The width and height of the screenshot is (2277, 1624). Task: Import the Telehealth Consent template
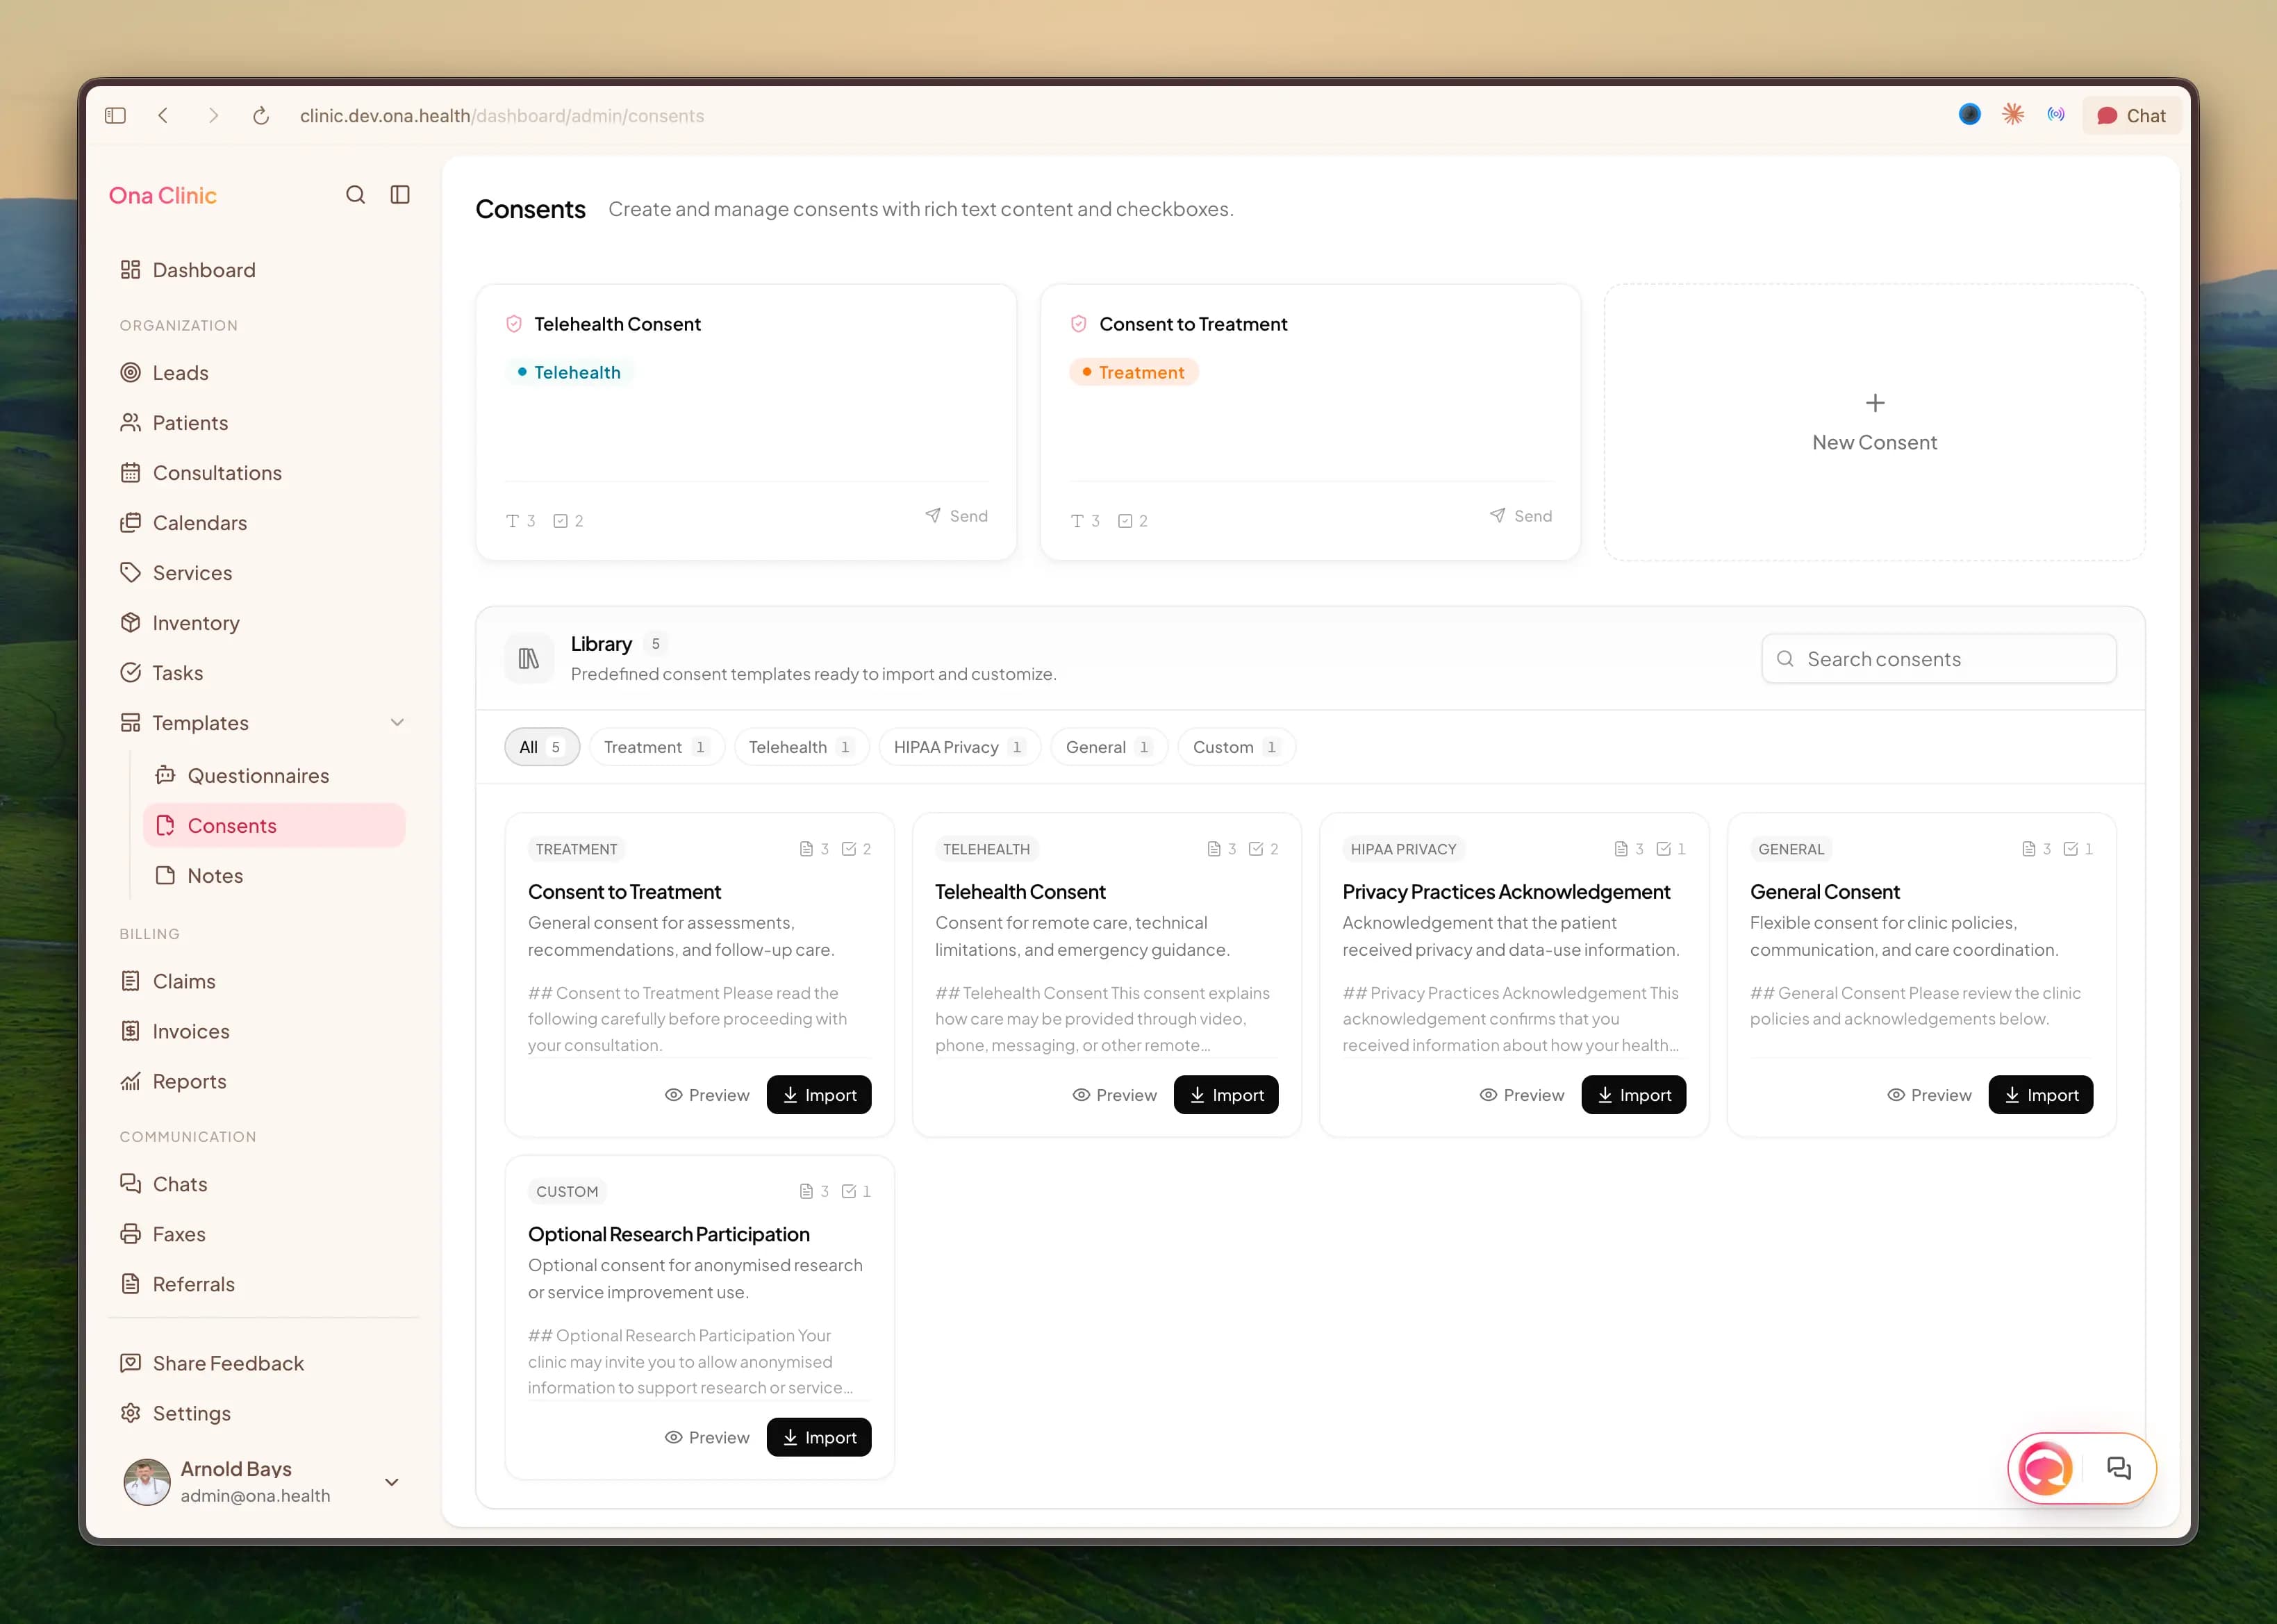(x=1226, y=1095)
